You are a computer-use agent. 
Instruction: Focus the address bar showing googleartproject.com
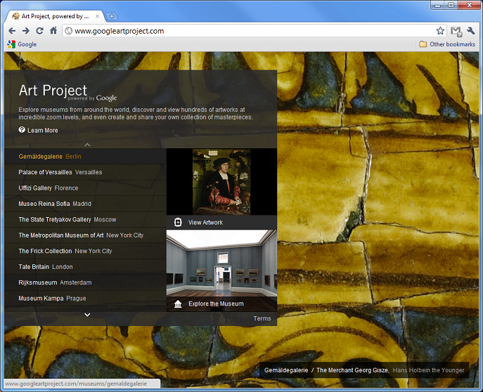254,31
